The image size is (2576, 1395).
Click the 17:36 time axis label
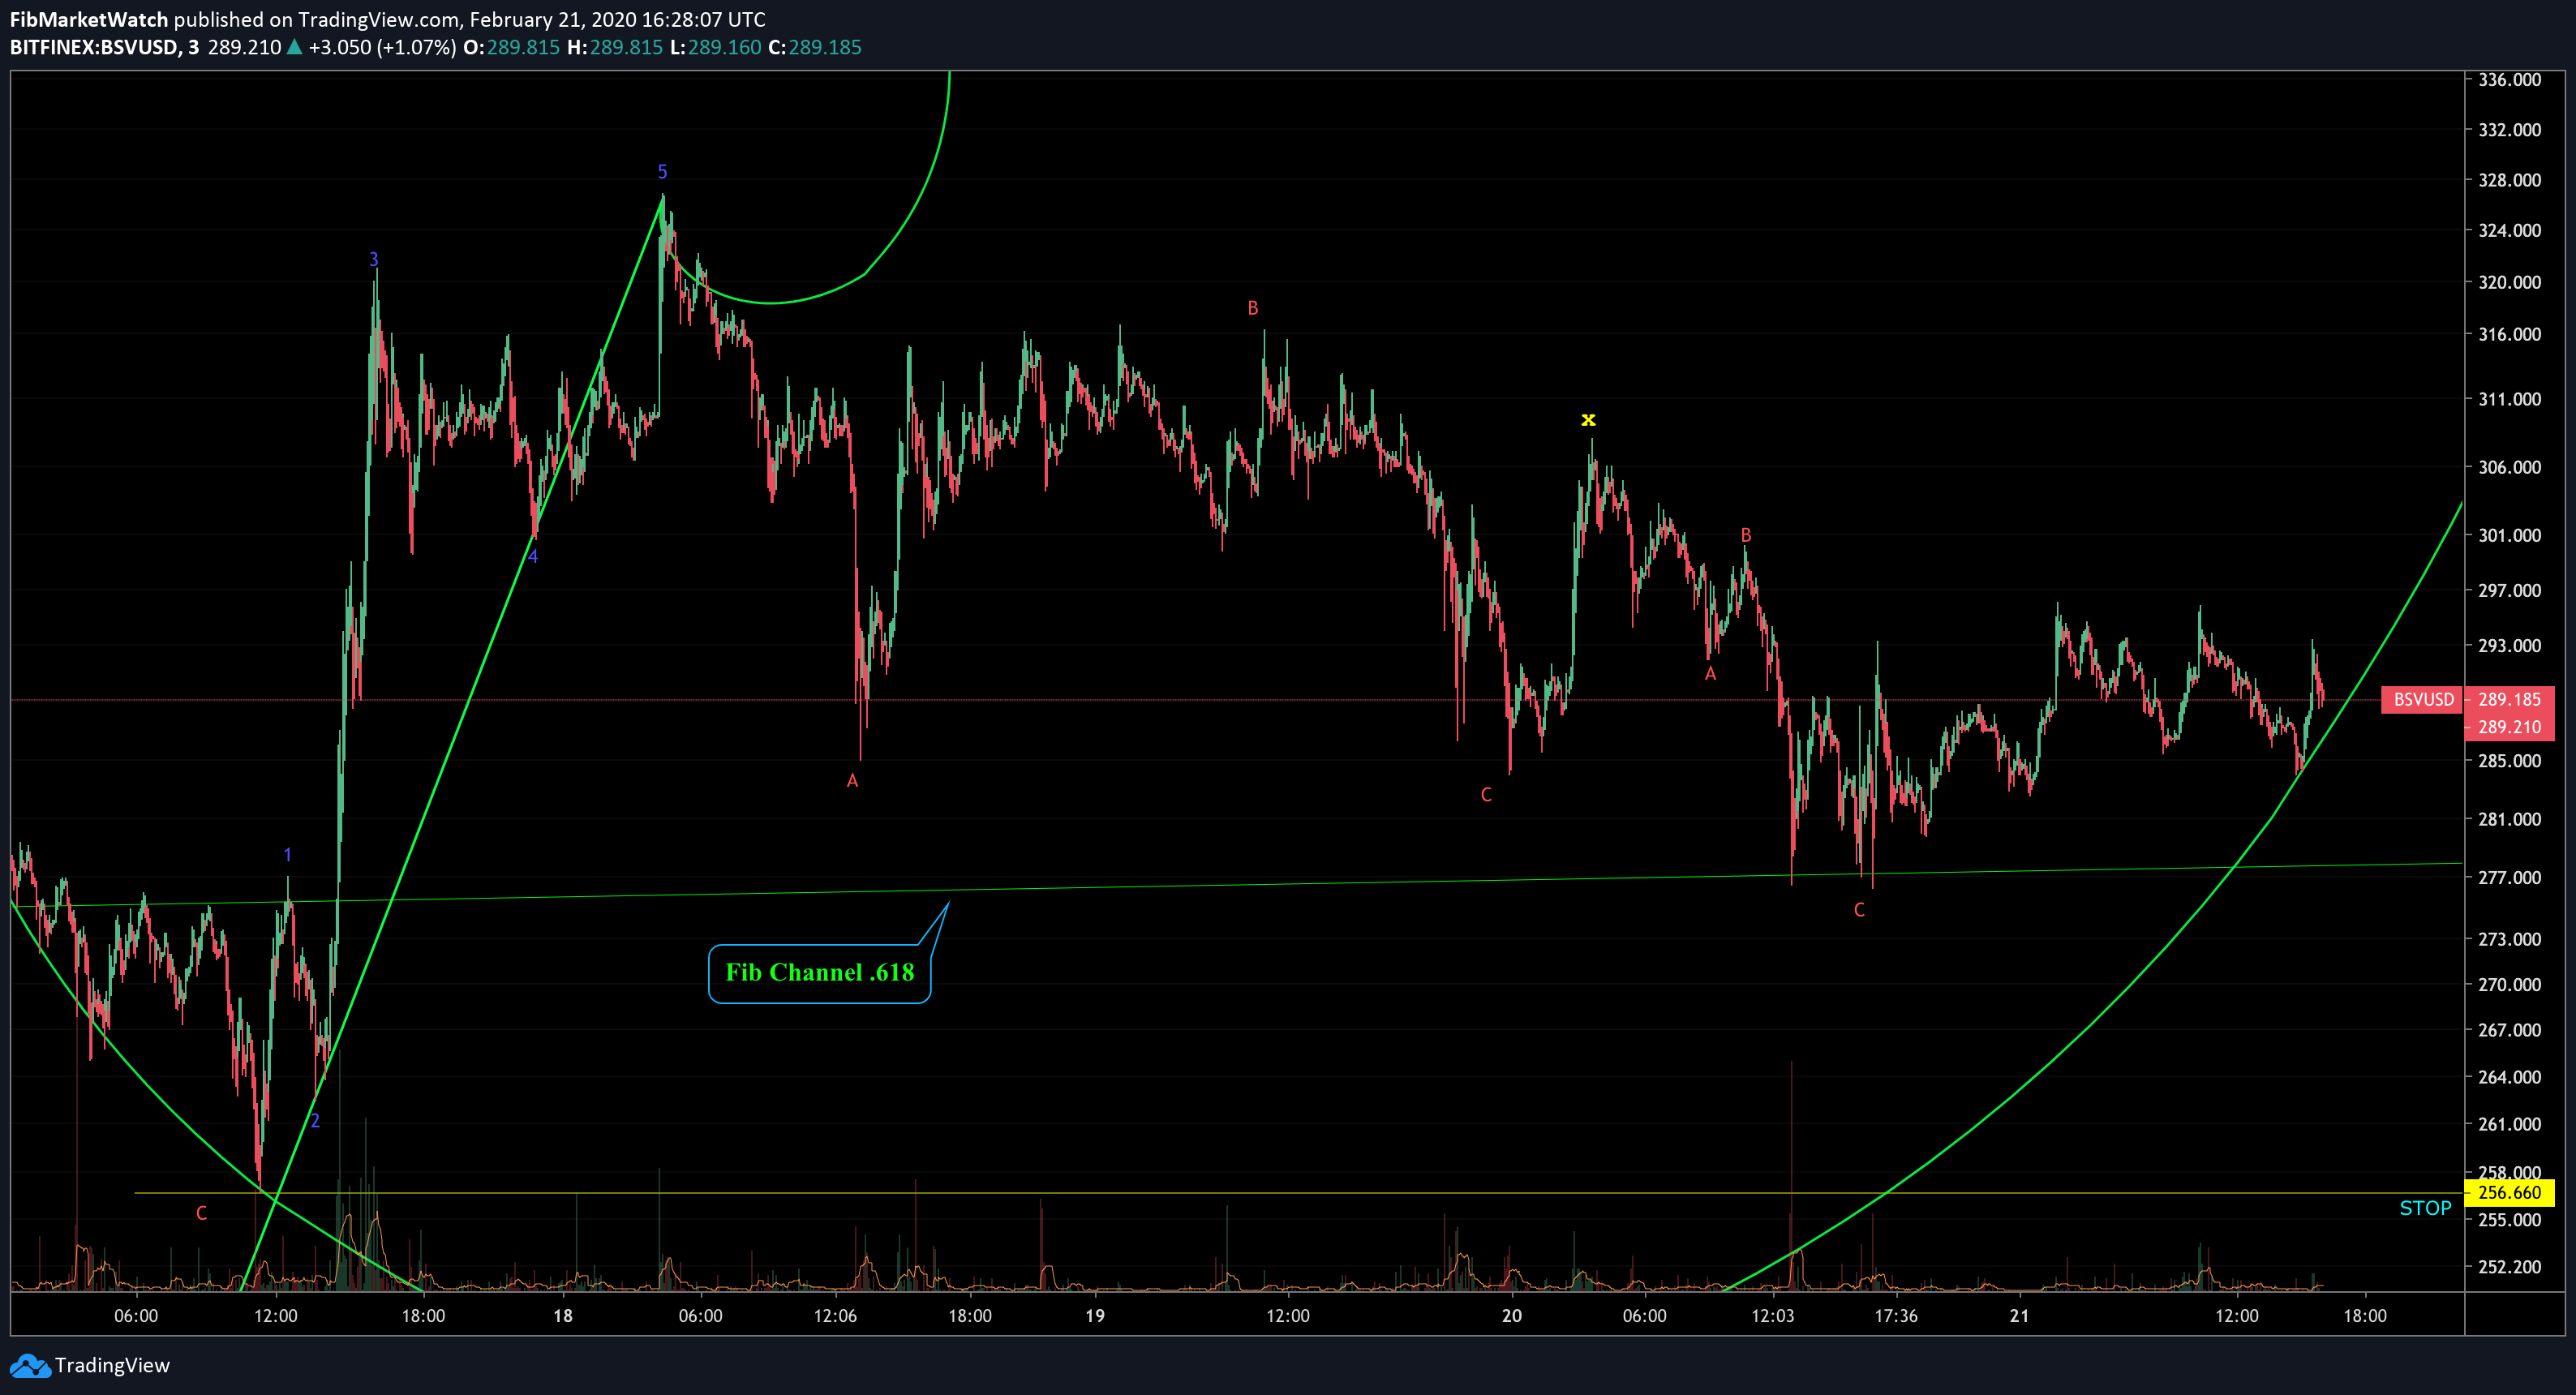click(x=1896, y=1316)
